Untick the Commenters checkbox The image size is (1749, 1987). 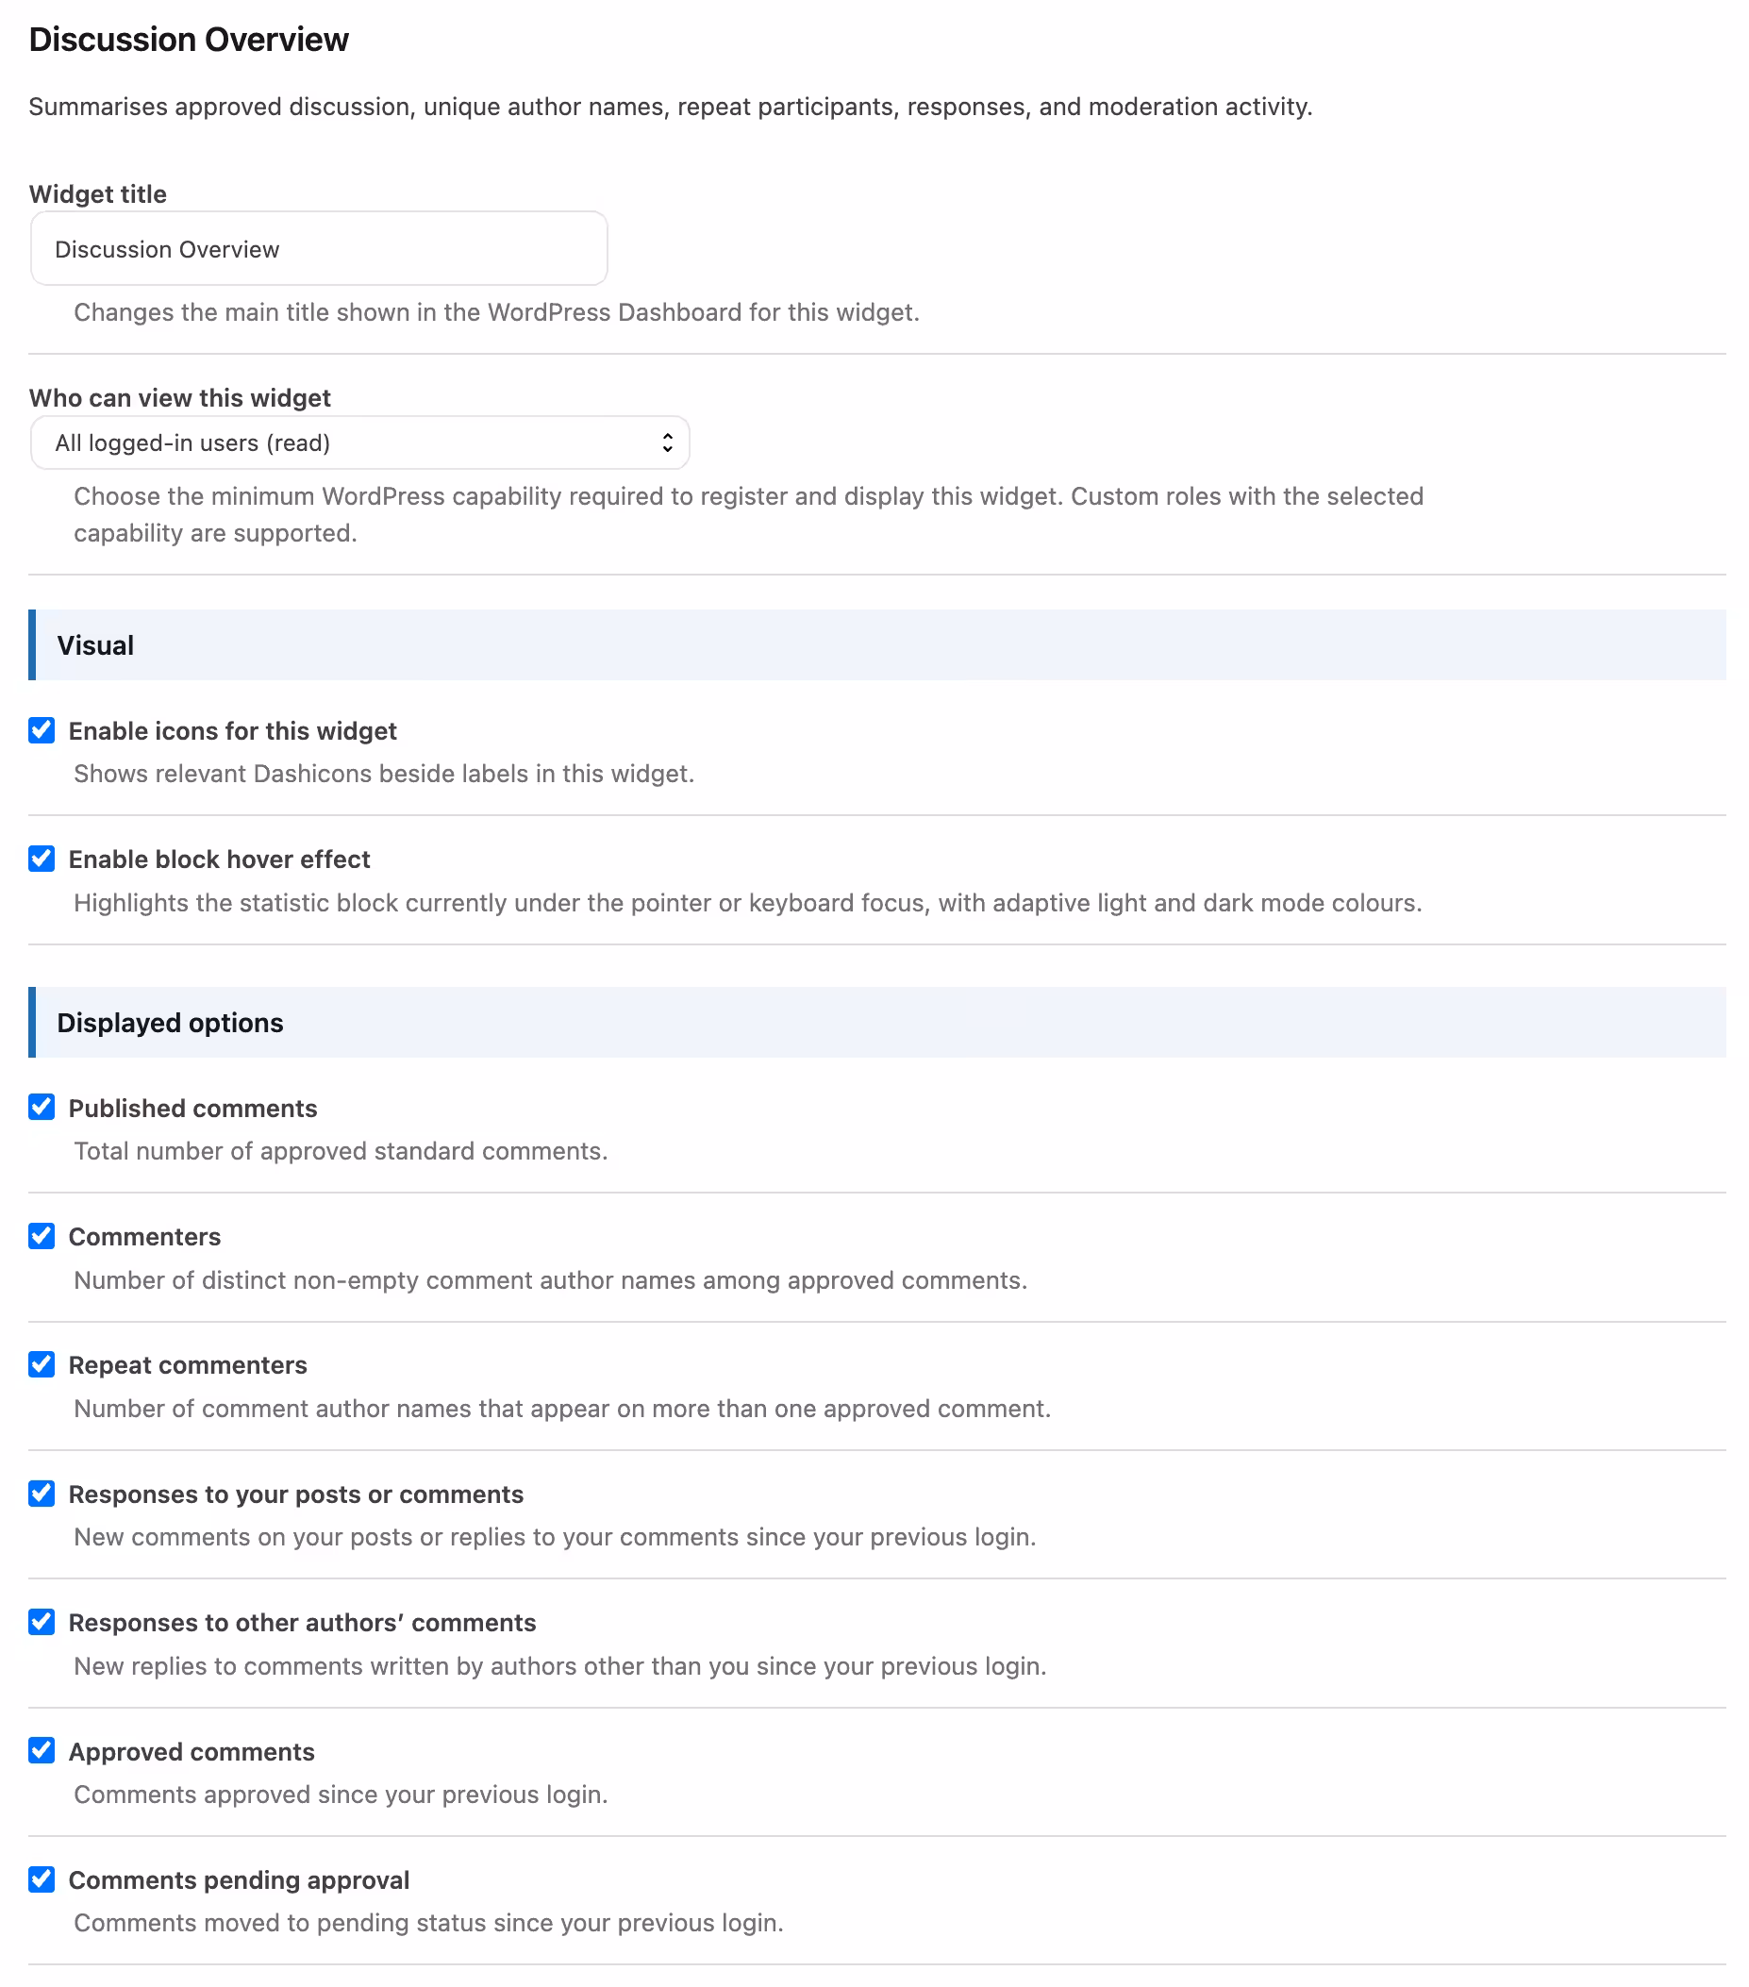[x=42, y=1236]
